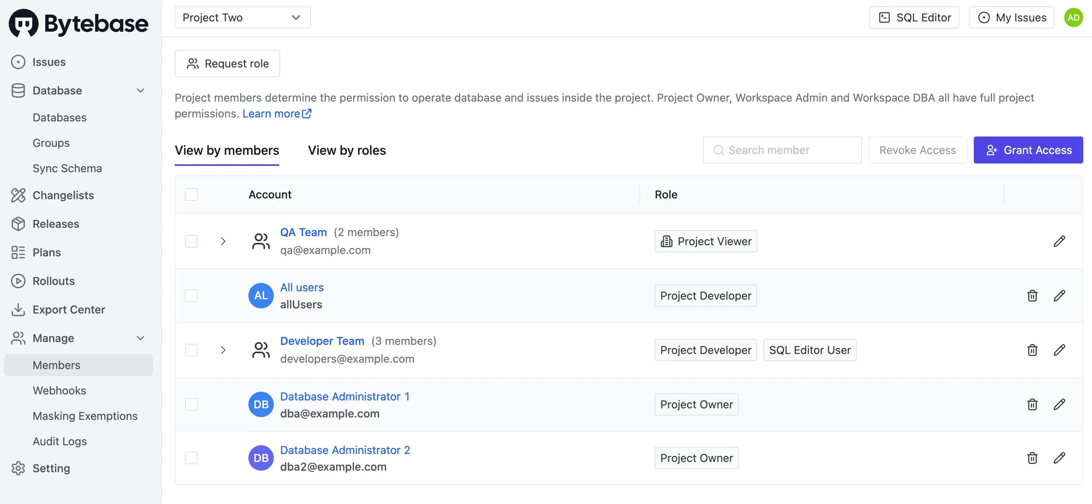Screen dimensions: 1092x504
Task: Toggle the select-all checkbox in table header
Action: tap(191, 194)
